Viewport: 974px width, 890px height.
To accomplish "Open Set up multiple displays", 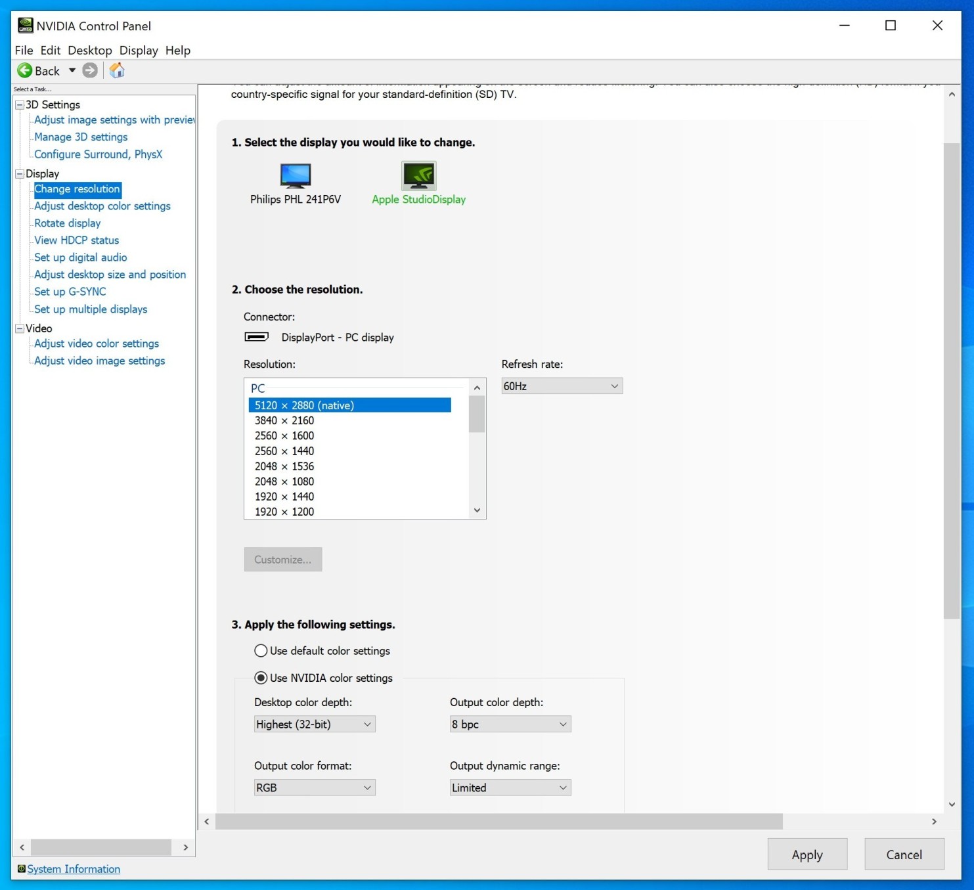I will 91,309.
